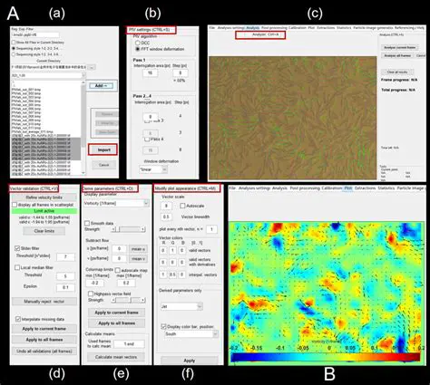
Task: Click the Vector linewidth input field
Action: 166,217
